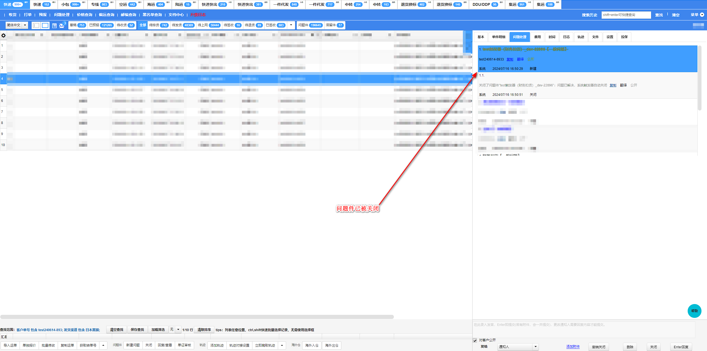707x351 pixels.
Task: Switch to the single-panel layout icon
Action: click(45, 25)
